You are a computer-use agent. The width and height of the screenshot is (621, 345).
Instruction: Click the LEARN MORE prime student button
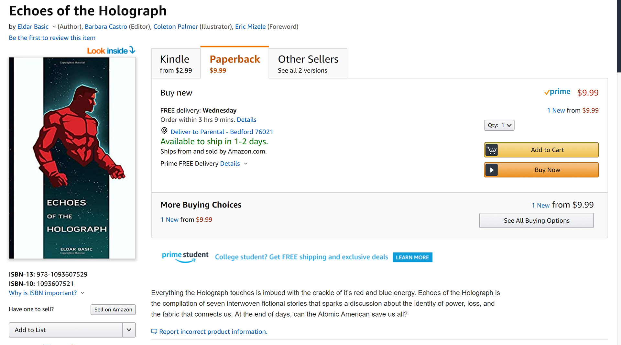coord(412,257)
